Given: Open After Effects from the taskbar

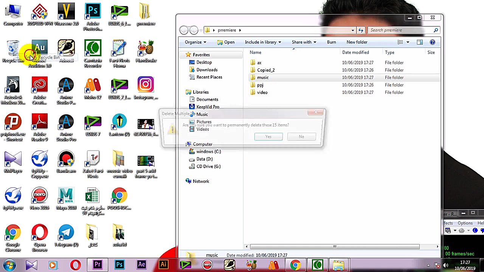Looking at the screenshot, I should pos(141,265).
